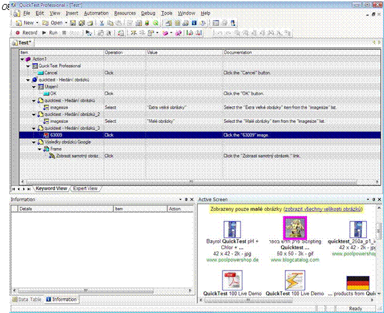The height and width of the screenshot is (313, 384).
Task: Switch to the Keyword View tab
Action: (51, 188)
